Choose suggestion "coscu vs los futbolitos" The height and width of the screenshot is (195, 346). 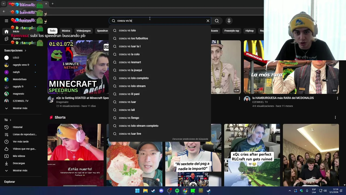coord(160,38)
